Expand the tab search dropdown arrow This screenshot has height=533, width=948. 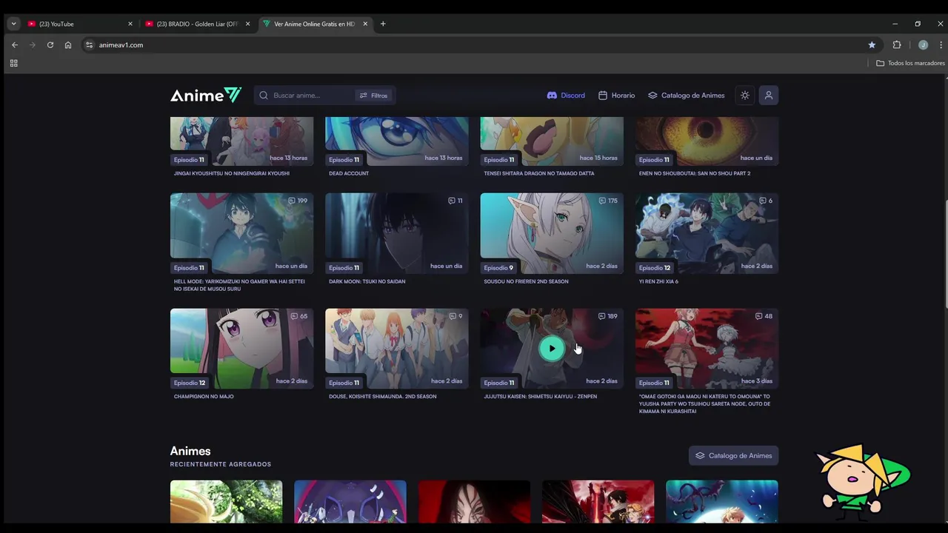[x=13, y=24]
